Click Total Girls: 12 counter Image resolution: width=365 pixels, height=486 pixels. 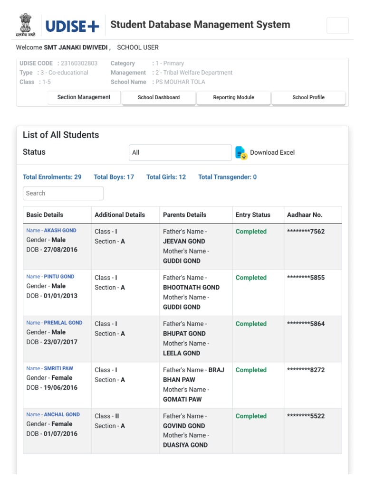point(166,177)
